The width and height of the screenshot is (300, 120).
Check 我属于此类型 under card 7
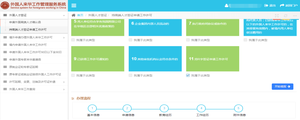coord(188,40)
